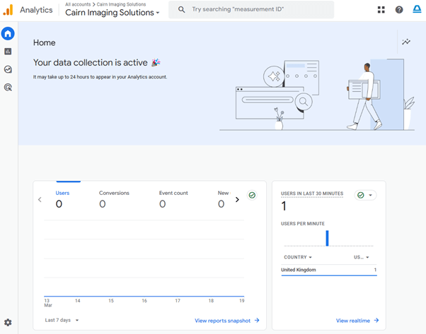The width and height of the screenshot is (426, 334).
Task: Click the Google Analytics logo
Action: (8, 10)
